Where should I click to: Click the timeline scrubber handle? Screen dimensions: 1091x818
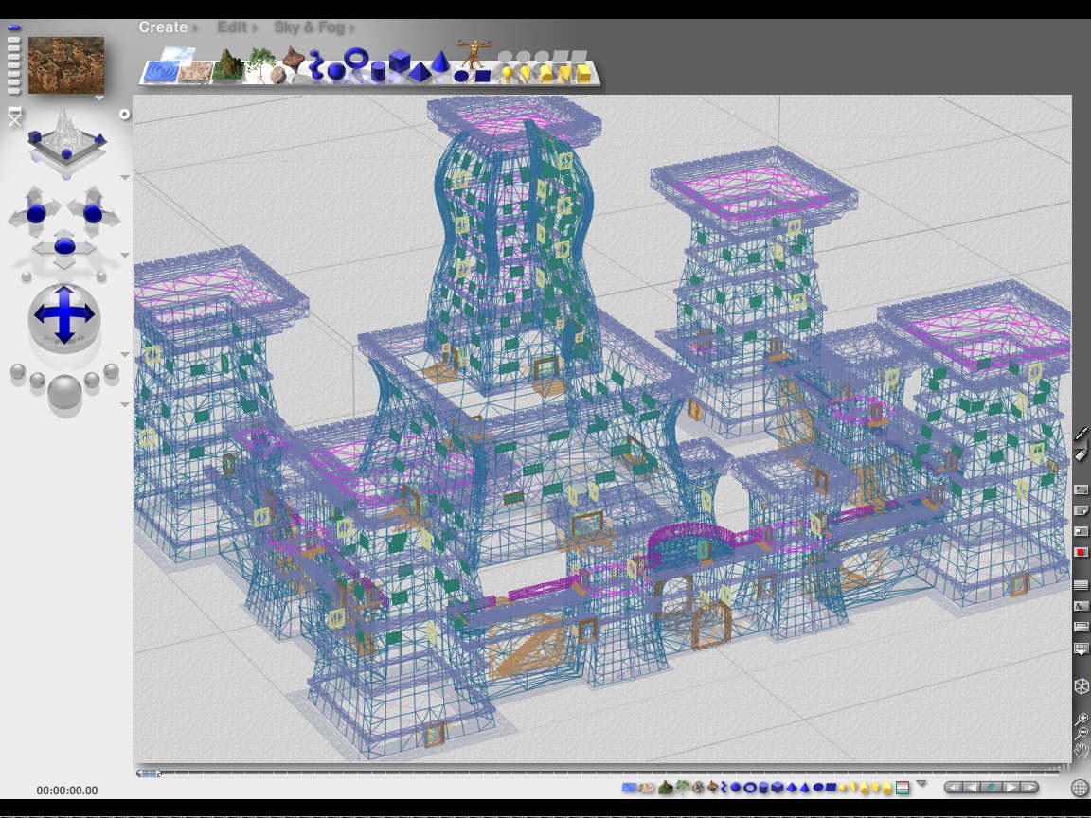pyautogui.click(x=148, y=774)
